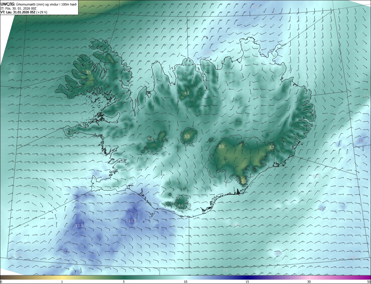The image size is (371, 284).
Task: Click the 4.6 value label on the map
Action: 181,206
